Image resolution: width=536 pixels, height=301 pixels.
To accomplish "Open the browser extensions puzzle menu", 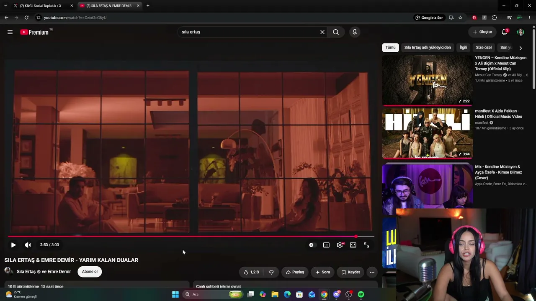I will point(495,18).
